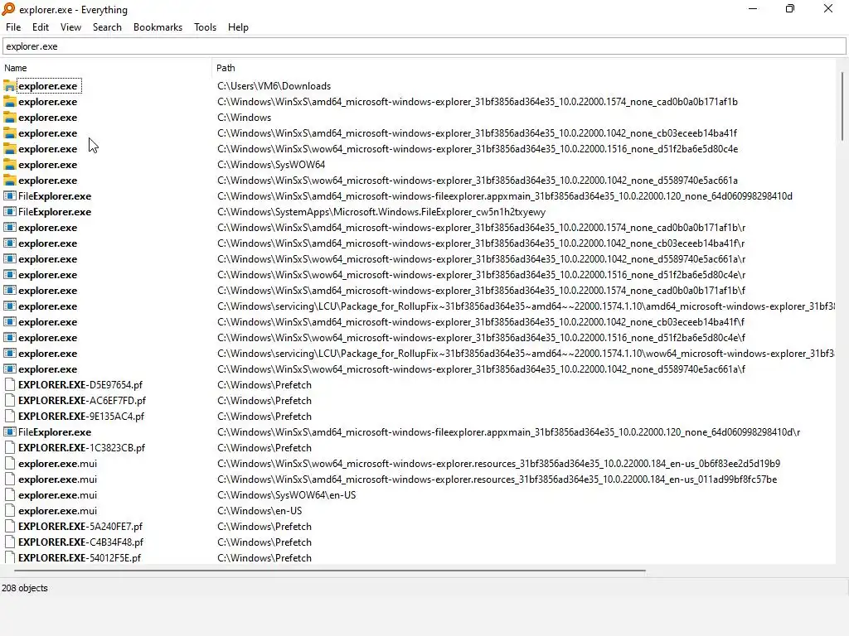Select file name EXPLORER.EXE-5A240FE7.pf
Image resolution: width=849 pixels, height=636 pixels.
coord(80,526)
